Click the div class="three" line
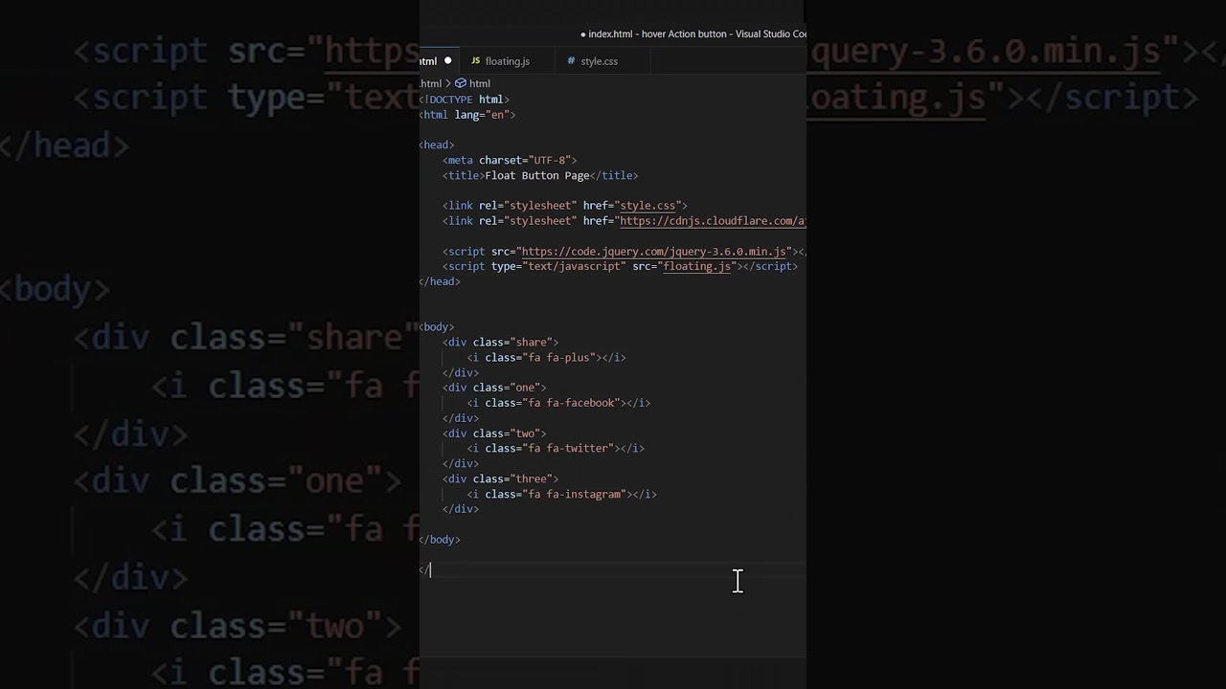 [500, 479]
